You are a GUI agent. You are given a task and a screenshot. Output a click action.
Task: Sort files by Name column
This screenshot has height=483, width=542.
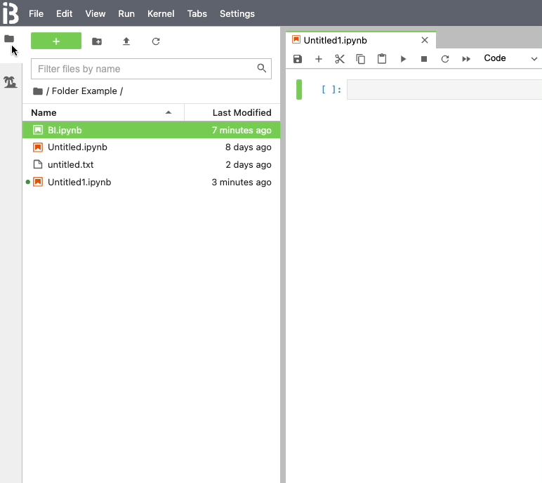click(x=44, y=112)
